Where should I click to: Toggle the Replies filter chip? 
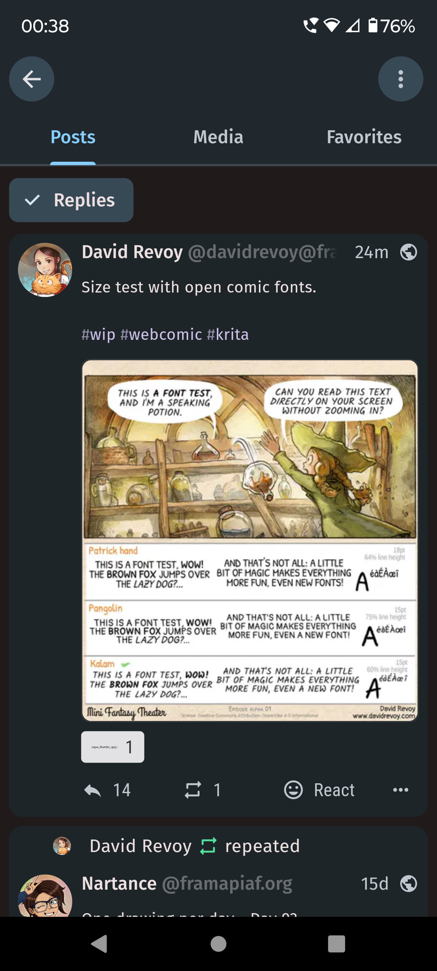point(71,200)
